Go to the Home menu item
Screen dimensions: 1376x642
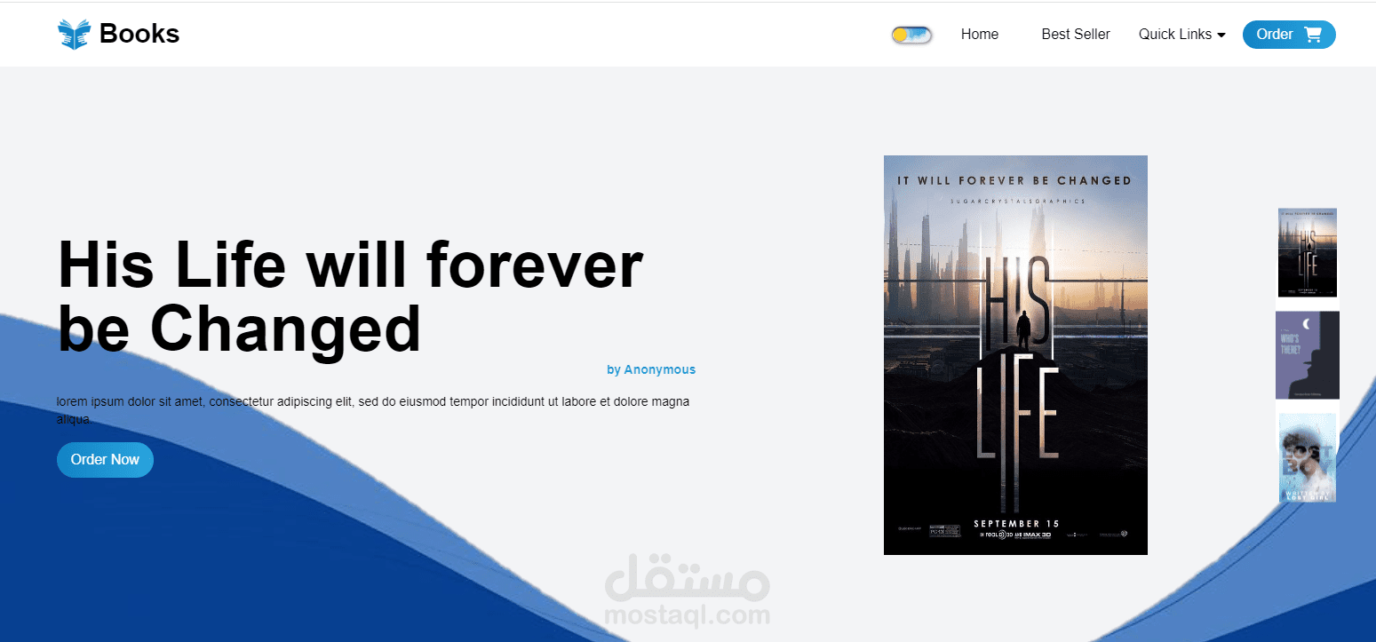point(980,35)
